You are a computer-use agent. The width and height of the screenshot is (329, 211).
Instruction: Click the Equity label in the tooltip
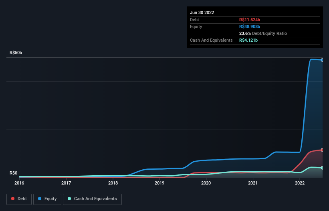[x=196, y=26]
